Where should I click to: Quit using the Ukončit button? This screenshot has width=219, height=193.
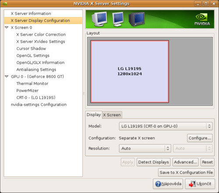[200, 184]
